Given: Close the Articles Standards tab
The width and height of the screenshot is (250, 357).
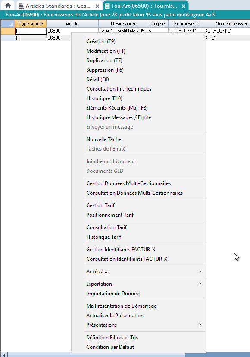Looking at the screenshot, I should pos(97,6).
